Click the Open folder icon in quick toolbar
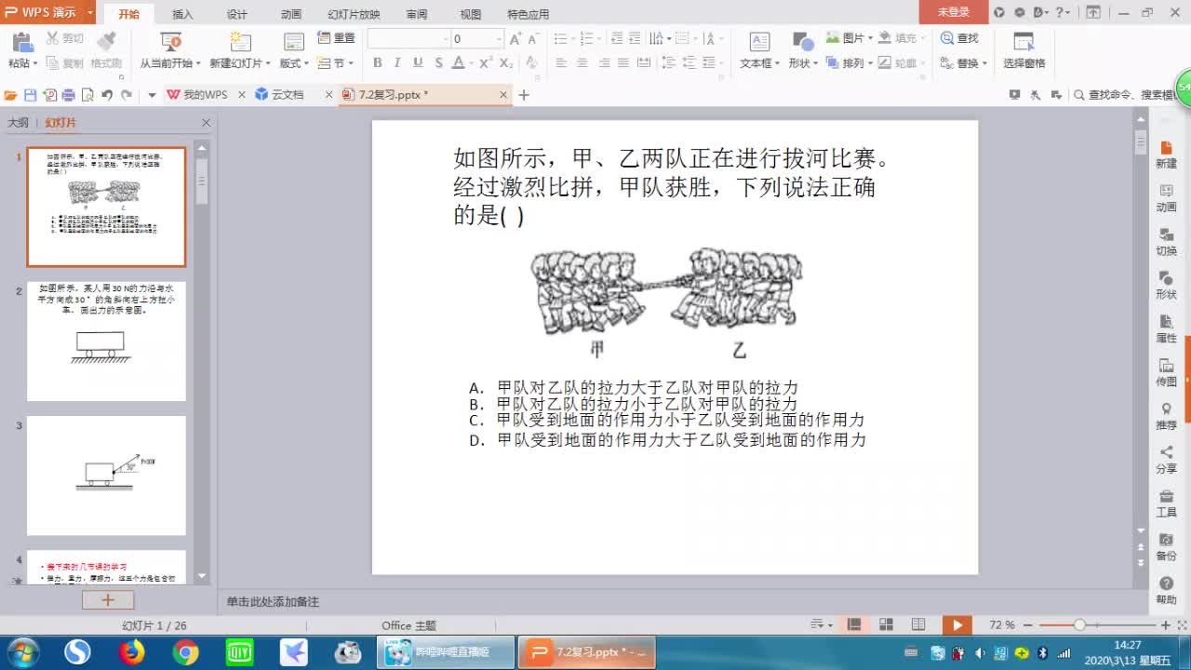This screenshot has width=1191, height=670. [x=11, y=95]
